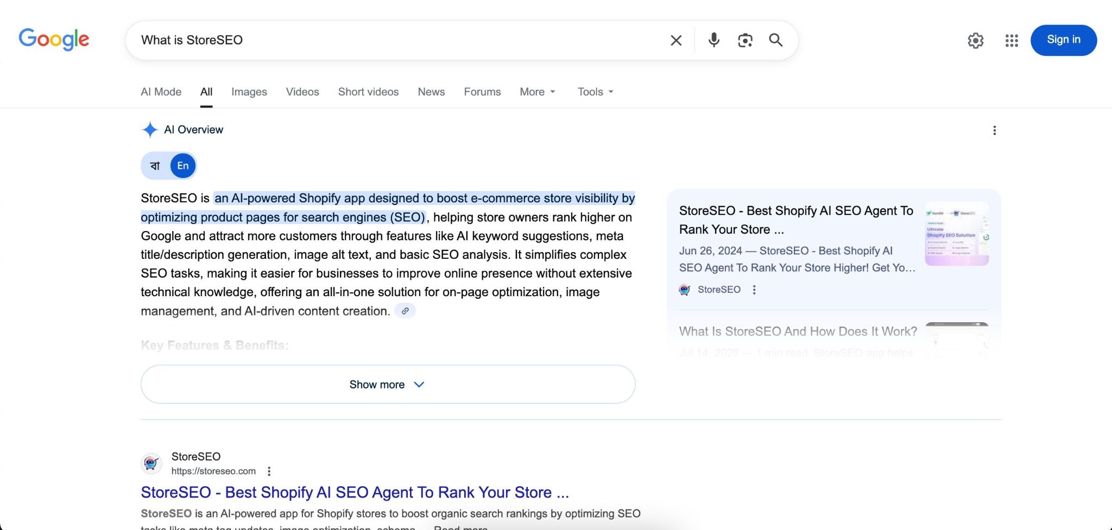The height and width of the screenshot is (530, 1112).
Task: Click the Google logo
Action: click(x=54, y=40)
